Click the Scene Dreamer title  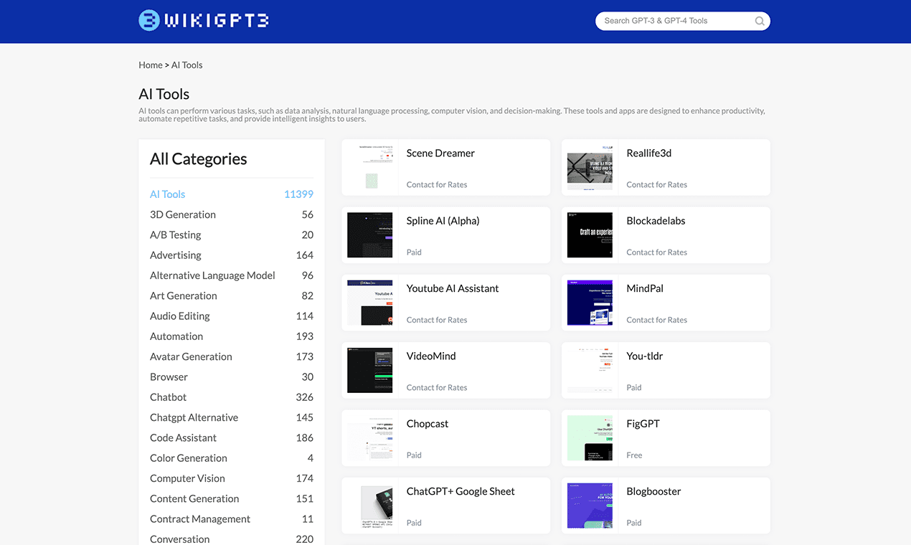pos(440,153)
